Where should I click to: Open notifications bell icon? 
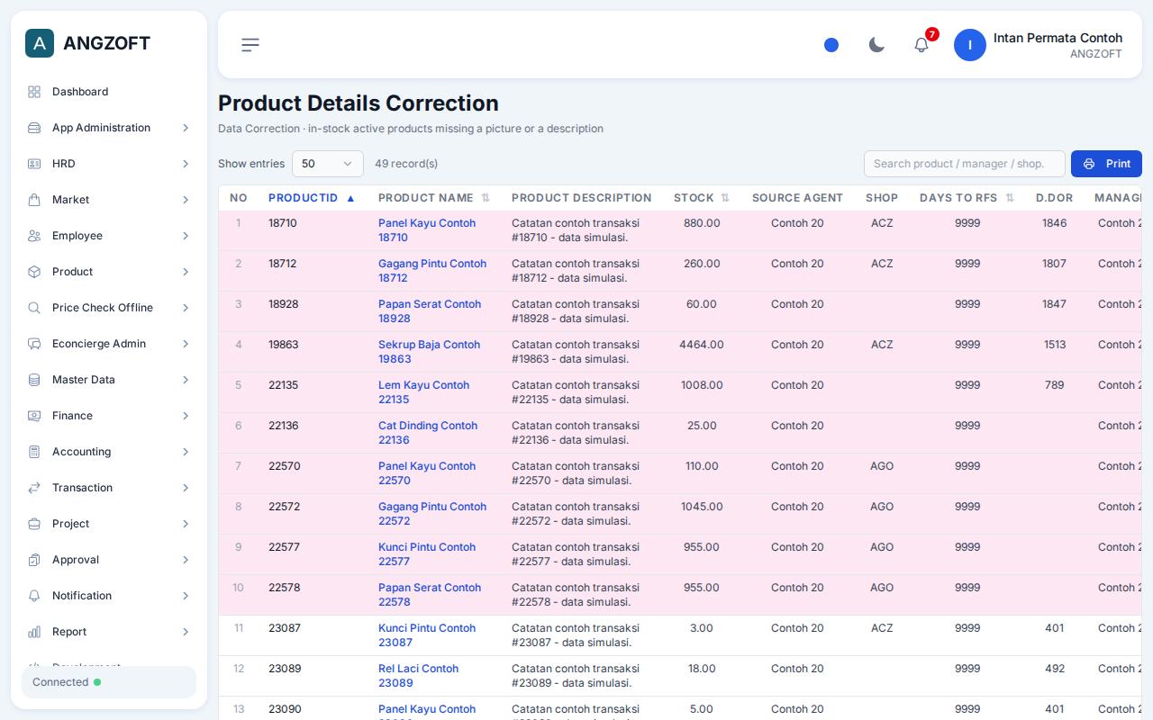(x=921, y=45)
